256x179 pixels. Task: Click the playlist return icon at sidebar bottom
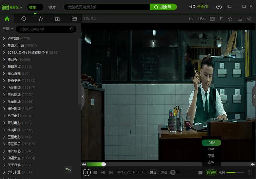(x=68, y=170)
